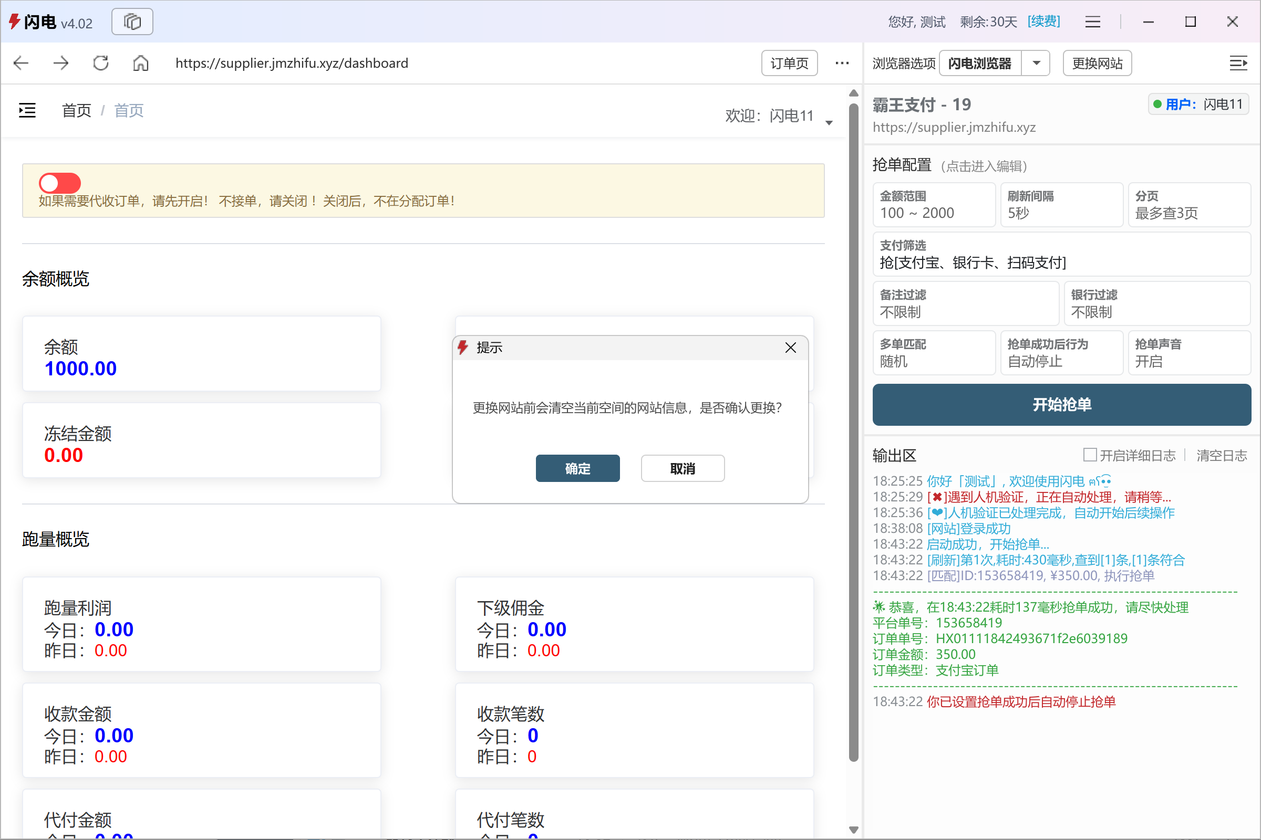Click the 开始抢单 button
1261x840 pixels.
[1061, 405]
